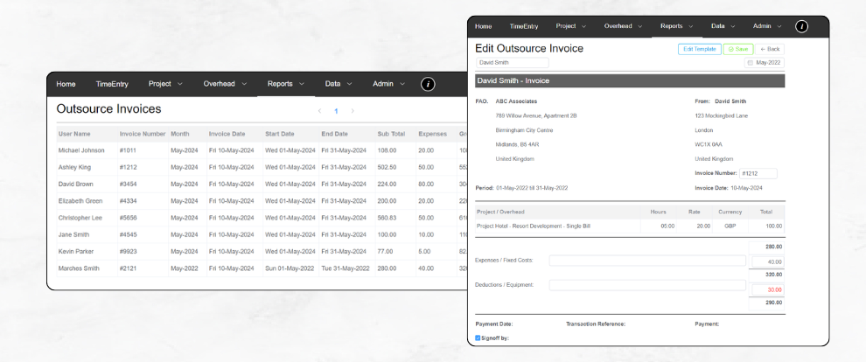
Task: Click the Expenses / Fixed Costs description field
Action: pos(647,261)
